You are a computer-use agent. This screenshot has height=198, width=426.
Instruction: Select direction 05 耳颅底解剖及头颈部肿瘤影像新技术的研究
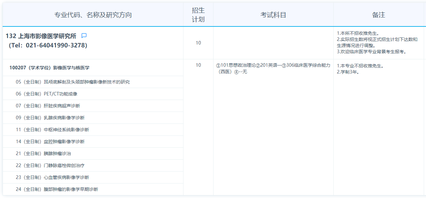pyautogui.click(x=73, y=82)
